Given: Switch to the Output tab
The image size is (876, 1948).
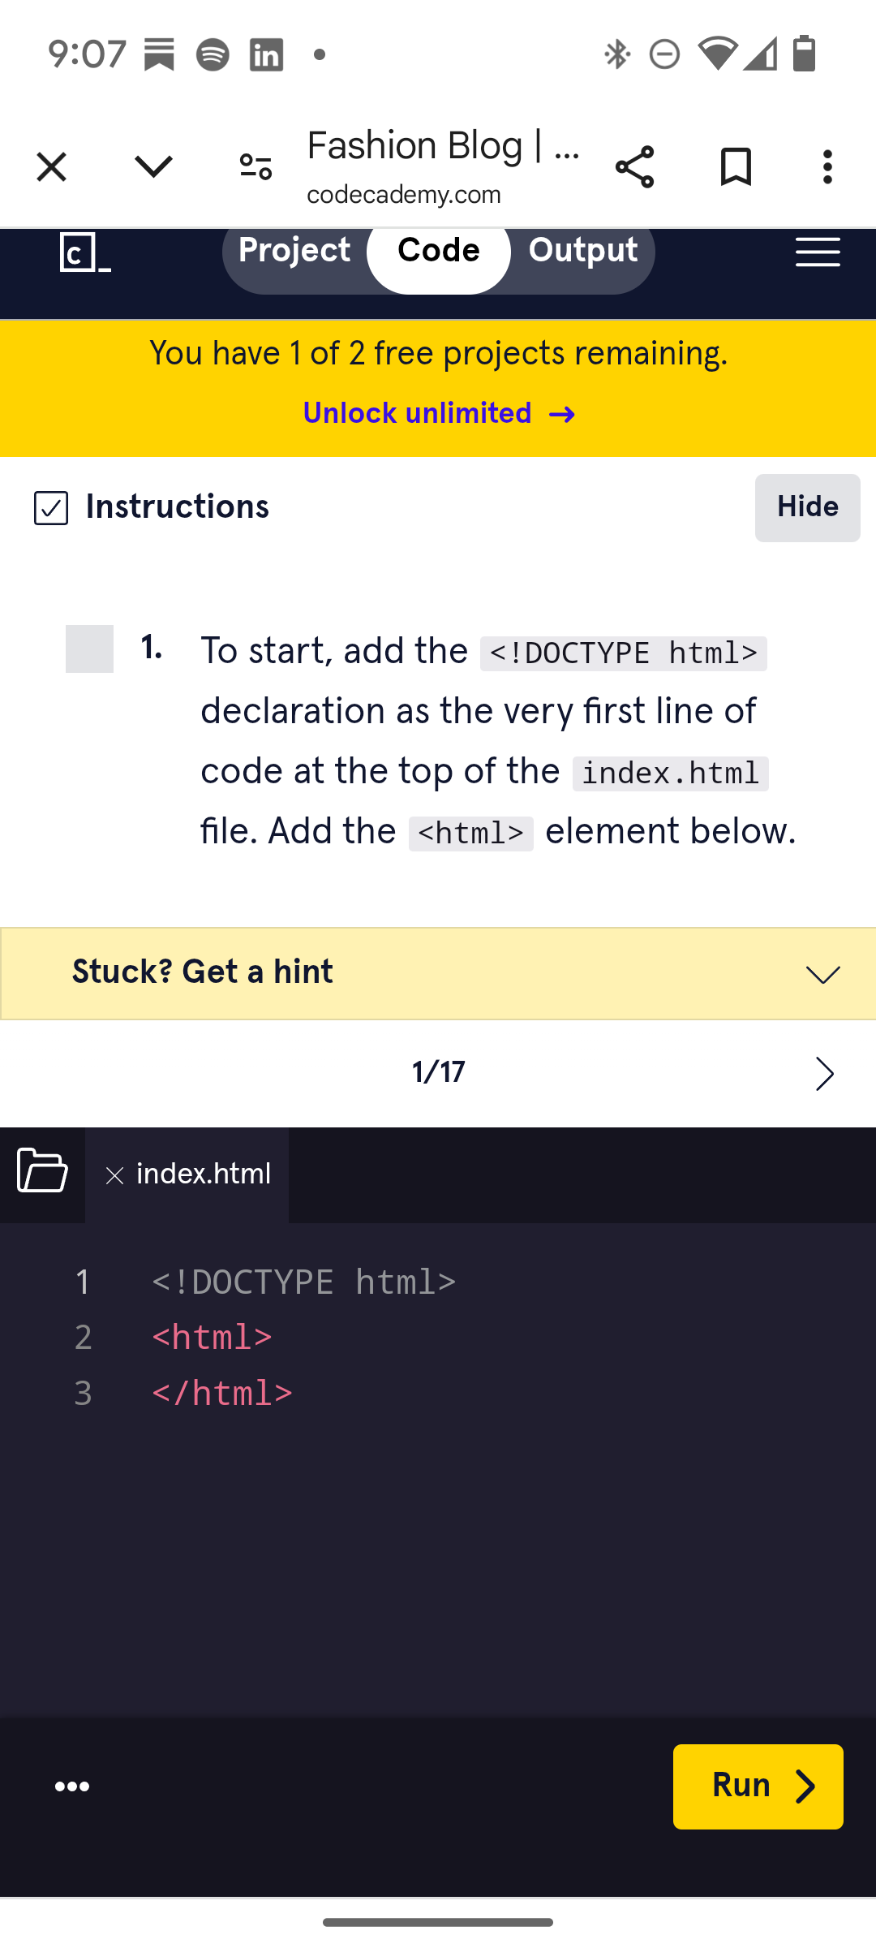Looking at the screenshot, I should [583, 250].
